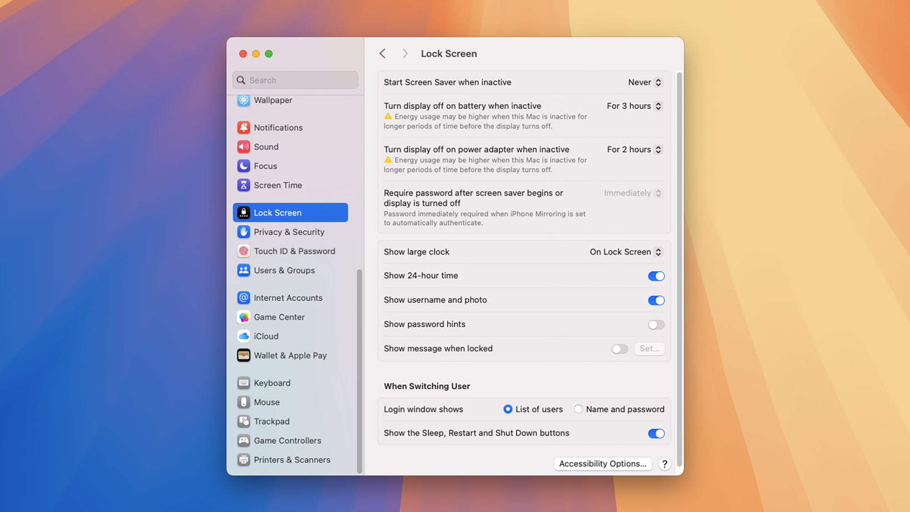Click the Sound speaker icon
This screenshot has width=910, height=512.
click(x=243, y=147)
